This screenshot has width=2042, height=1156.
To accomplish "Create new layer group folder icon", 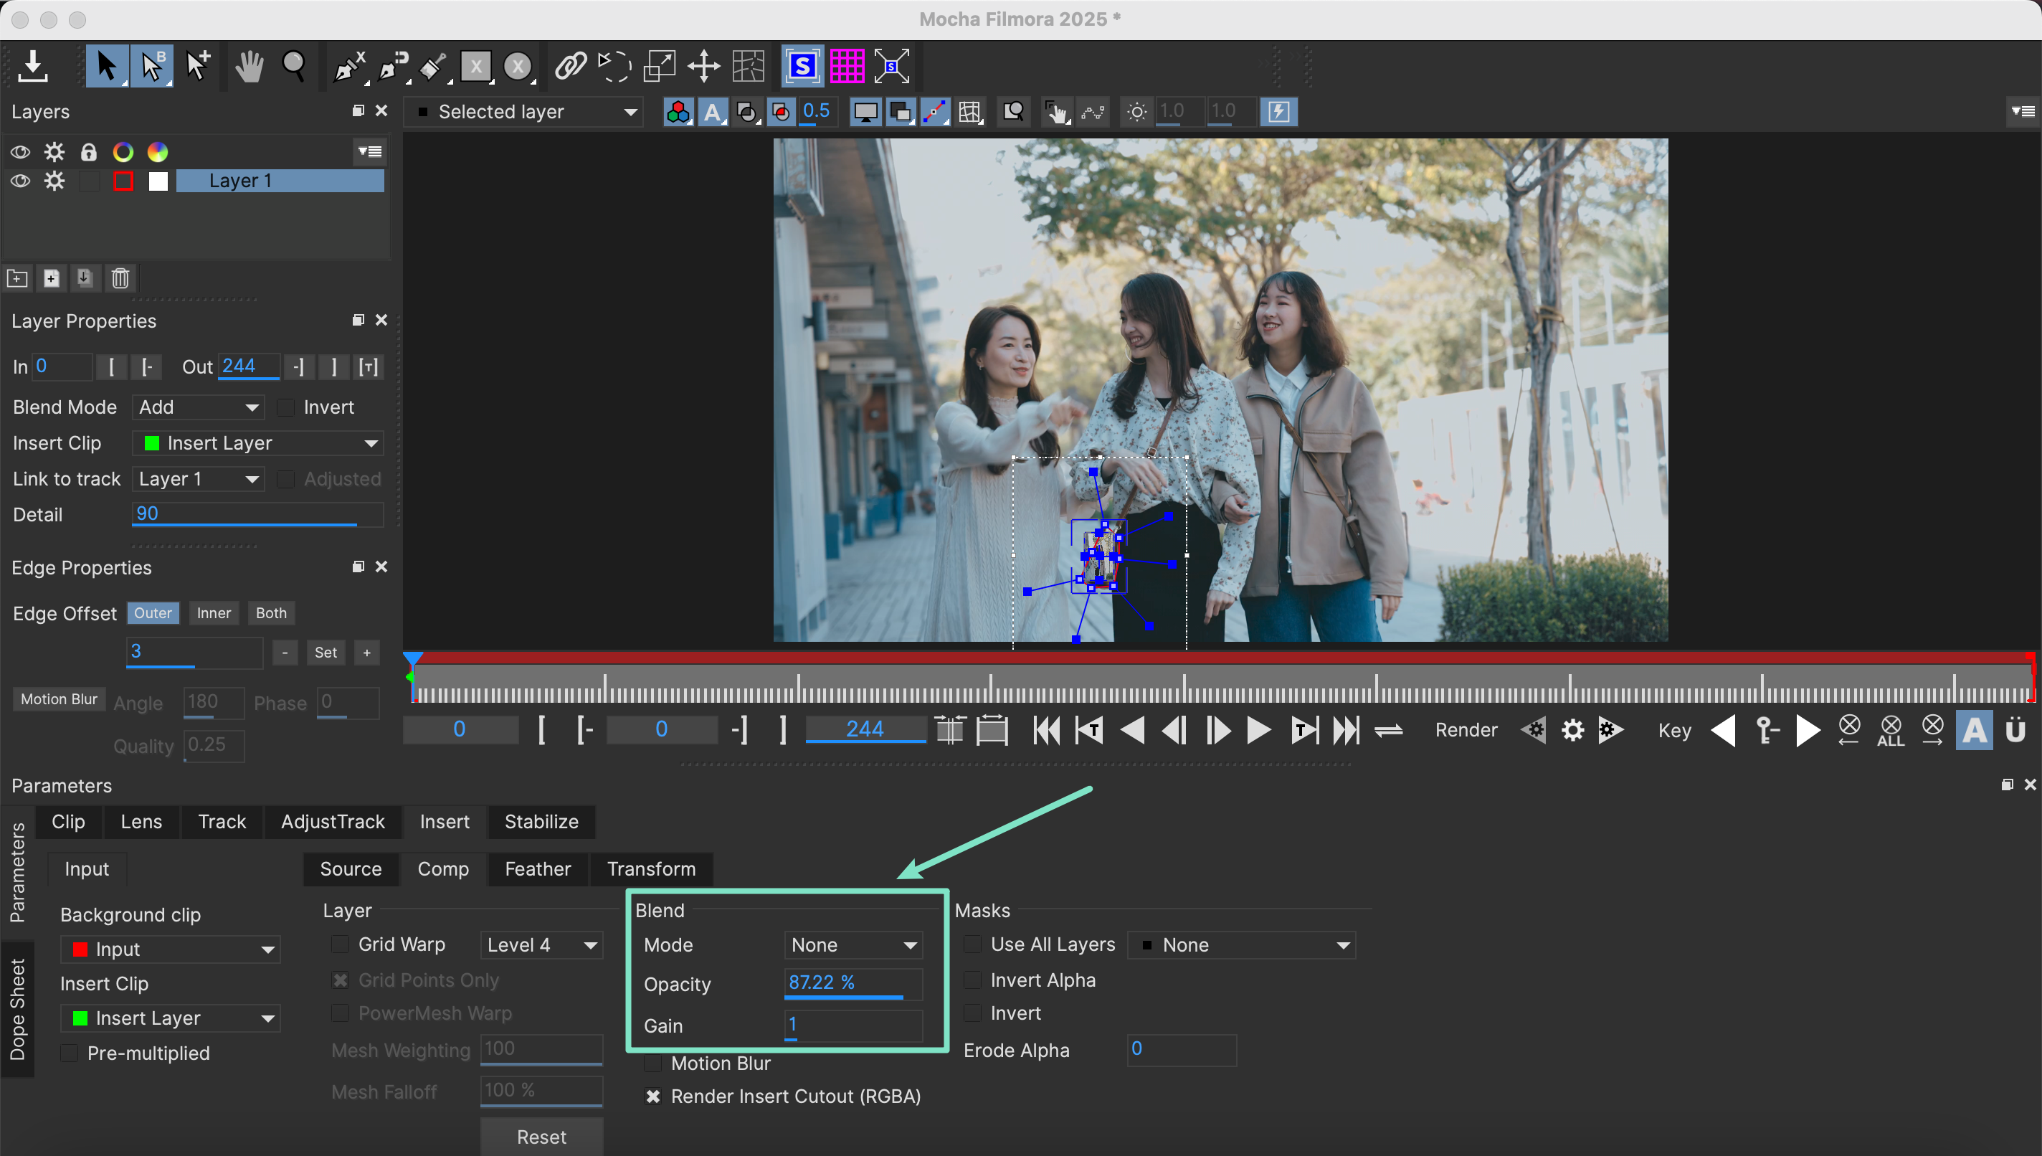I will [x=17, y=279].
